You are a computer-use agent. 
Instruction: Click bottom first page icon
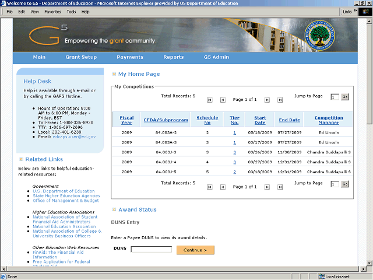(210, 187)
